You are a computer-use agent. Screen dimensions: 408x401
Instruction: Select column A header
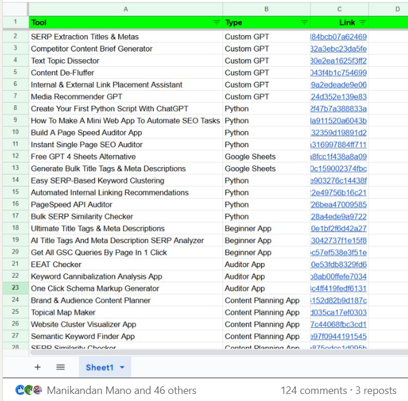pyautogui.click(x=126, y=9)
